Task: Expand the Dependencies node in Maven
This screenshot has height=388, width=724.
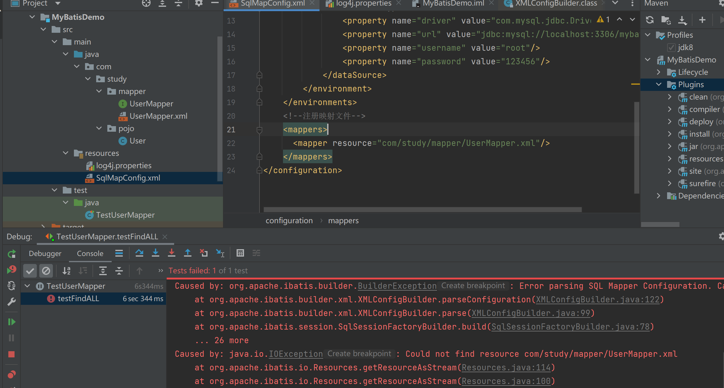Action: [659, 196]
